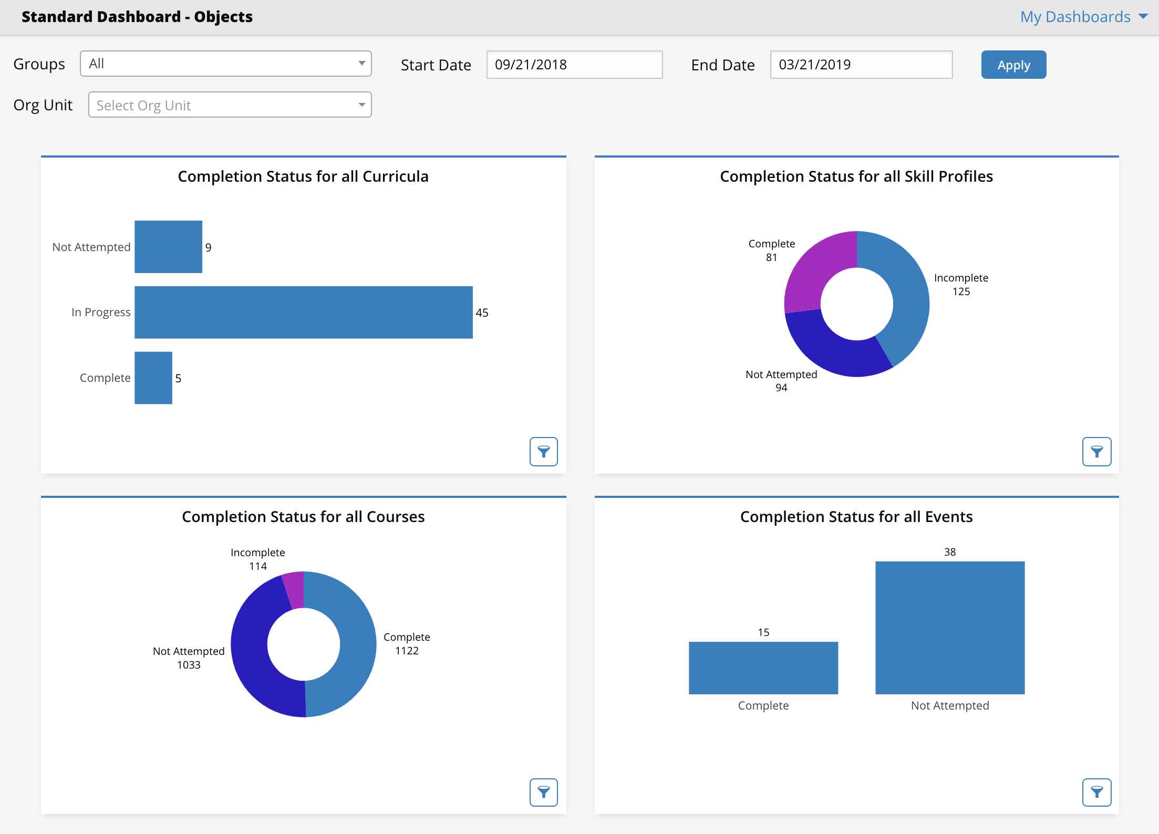Image resolution: width=1159 pixels, height=834 pixels.
Task: Open filter for Curricula completion chart
Action: (543, 451)
